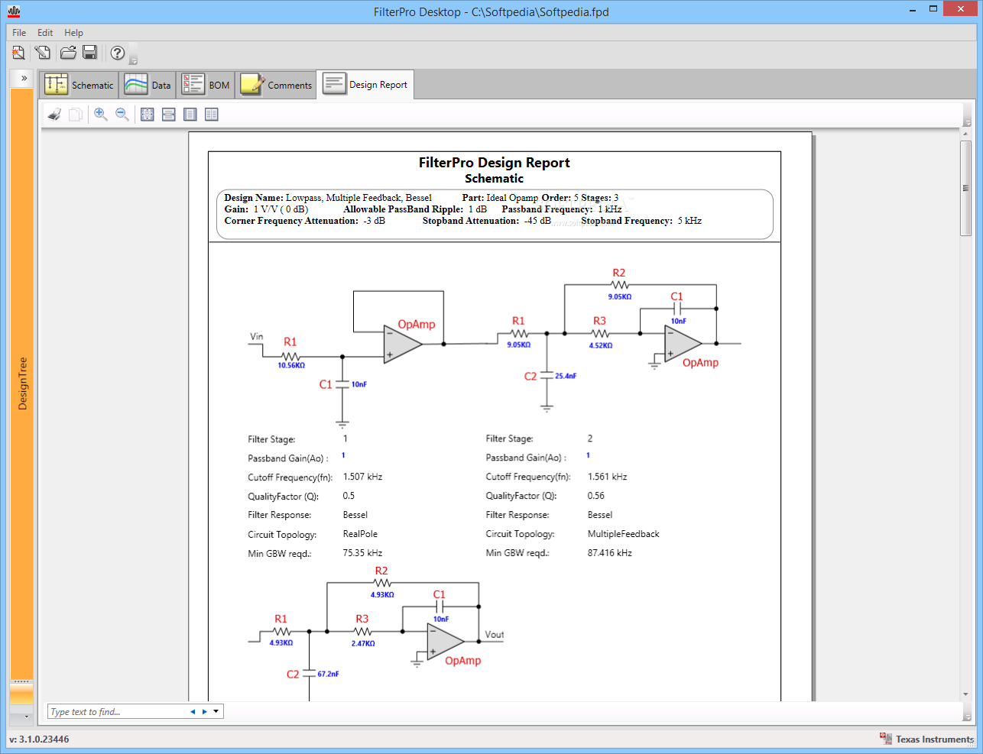Click the Copy icon in report toolbar
This screenshot has width=983, height=754.
point(76,115)
